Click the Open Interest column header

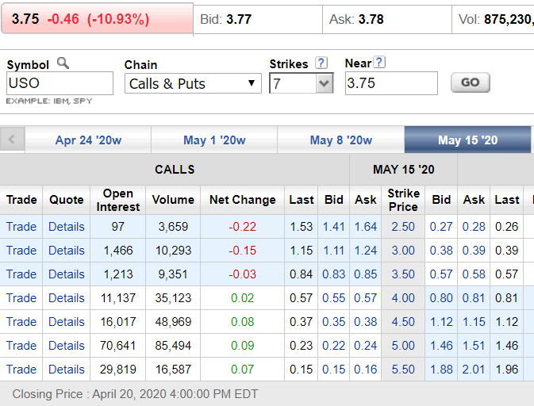[x=117, y=200]
